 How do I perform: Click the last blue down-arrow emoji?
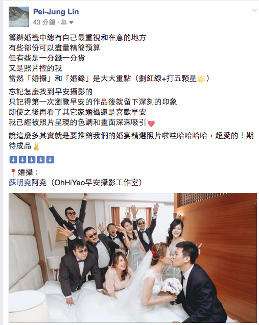coord(50,160)
